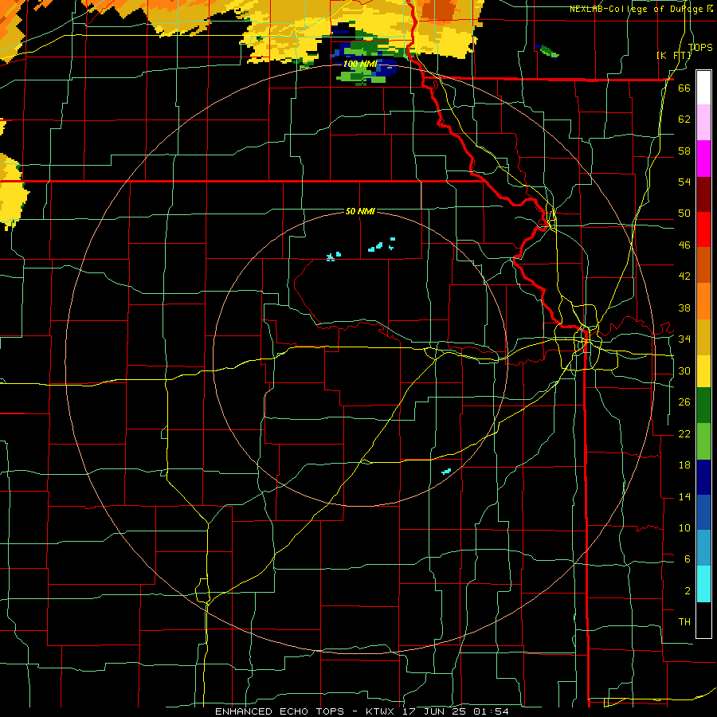Click the '(K FT)' units label
Viewport: 717px width, 717px height.
point(673,55)
